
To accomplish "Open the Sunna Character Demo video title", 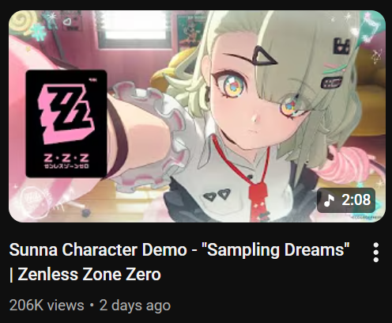I will (179, 261).
